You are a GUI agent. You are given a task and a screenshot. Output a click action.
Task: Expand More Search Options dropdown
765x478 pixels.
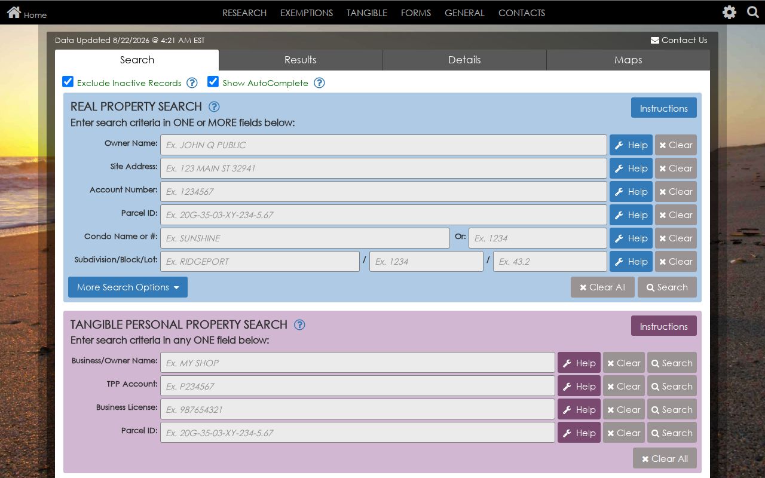click(128, 287)
